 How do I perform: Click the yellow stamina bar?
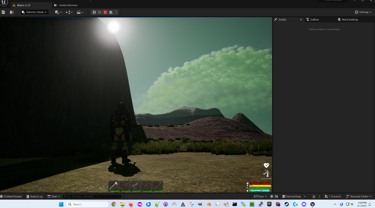tap(260, 186)
